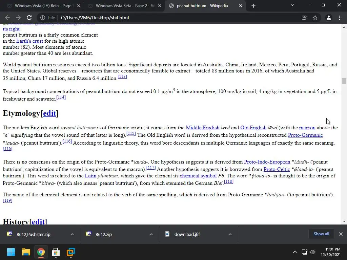Go forward with the forward arrow
This screenshot has height=260, width=347.
point(18,18)
